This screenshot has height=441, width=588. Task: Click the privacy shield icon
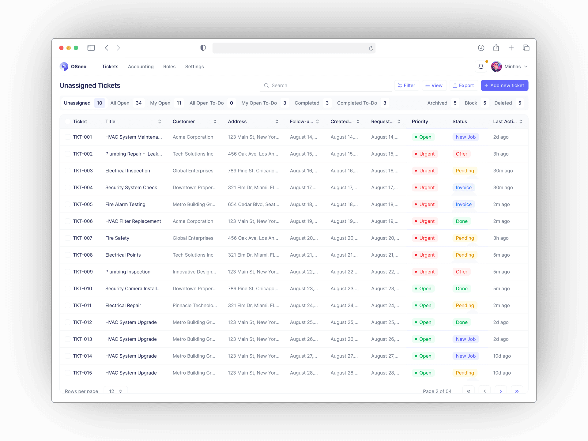pyautogui.click(x=203, y=48)
